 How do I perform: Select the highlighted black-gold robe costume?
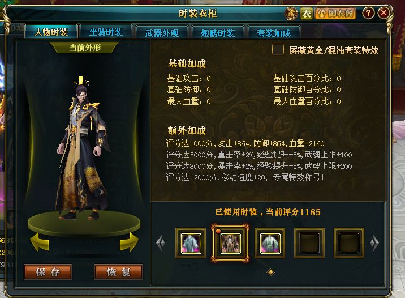(x=230, y=243)
